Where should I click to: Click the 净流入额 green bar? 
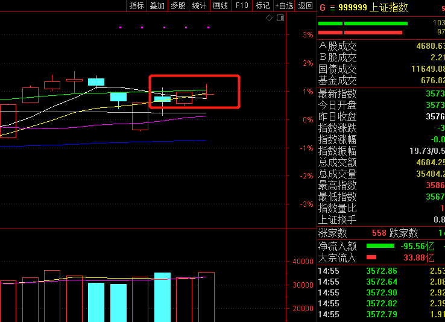pos(380,246)
